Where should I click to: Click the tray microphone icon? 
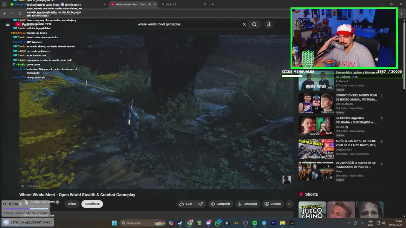pyautogui.click(x=362, y=223)
